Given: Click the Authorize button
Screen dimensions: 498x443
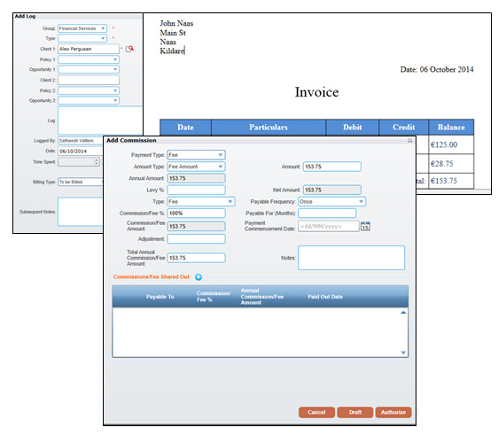Looking at the screenshot, I should (393, 412).
